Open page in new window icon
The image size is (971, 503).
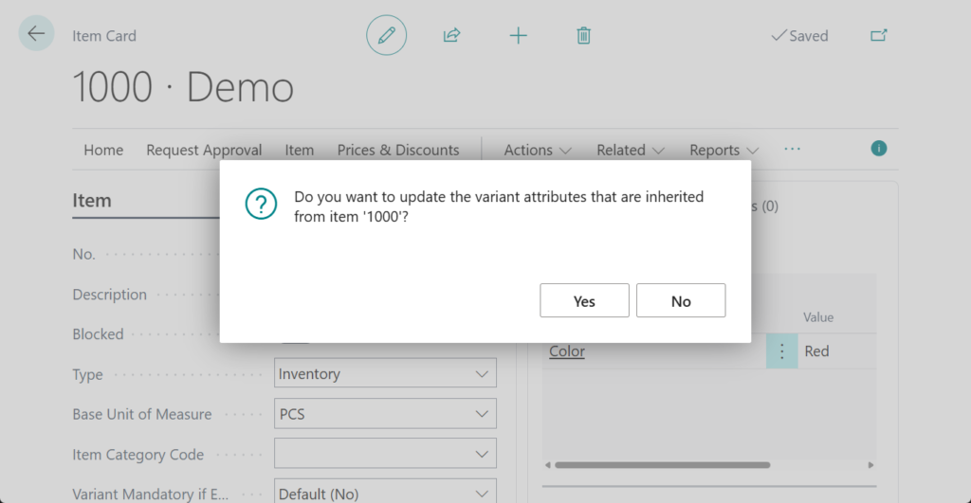pos(879,36)
